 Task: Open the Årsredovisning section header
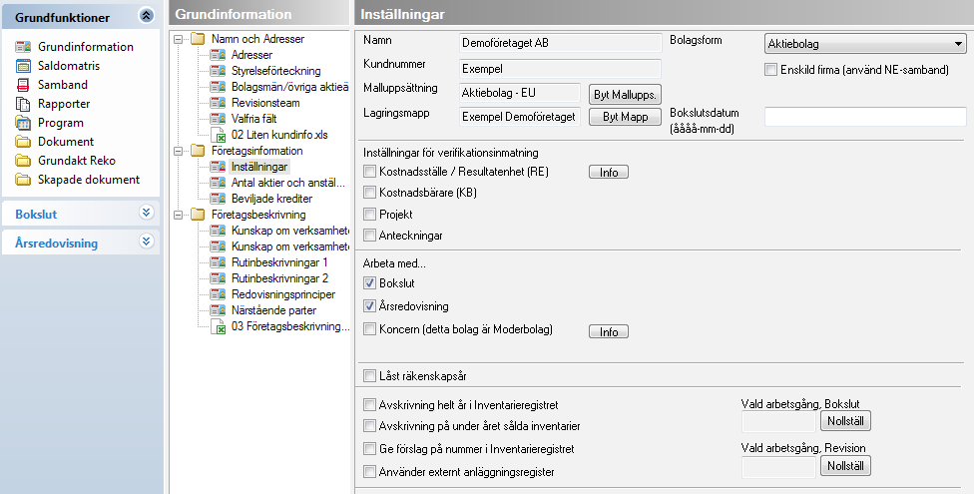click(81, 243)
